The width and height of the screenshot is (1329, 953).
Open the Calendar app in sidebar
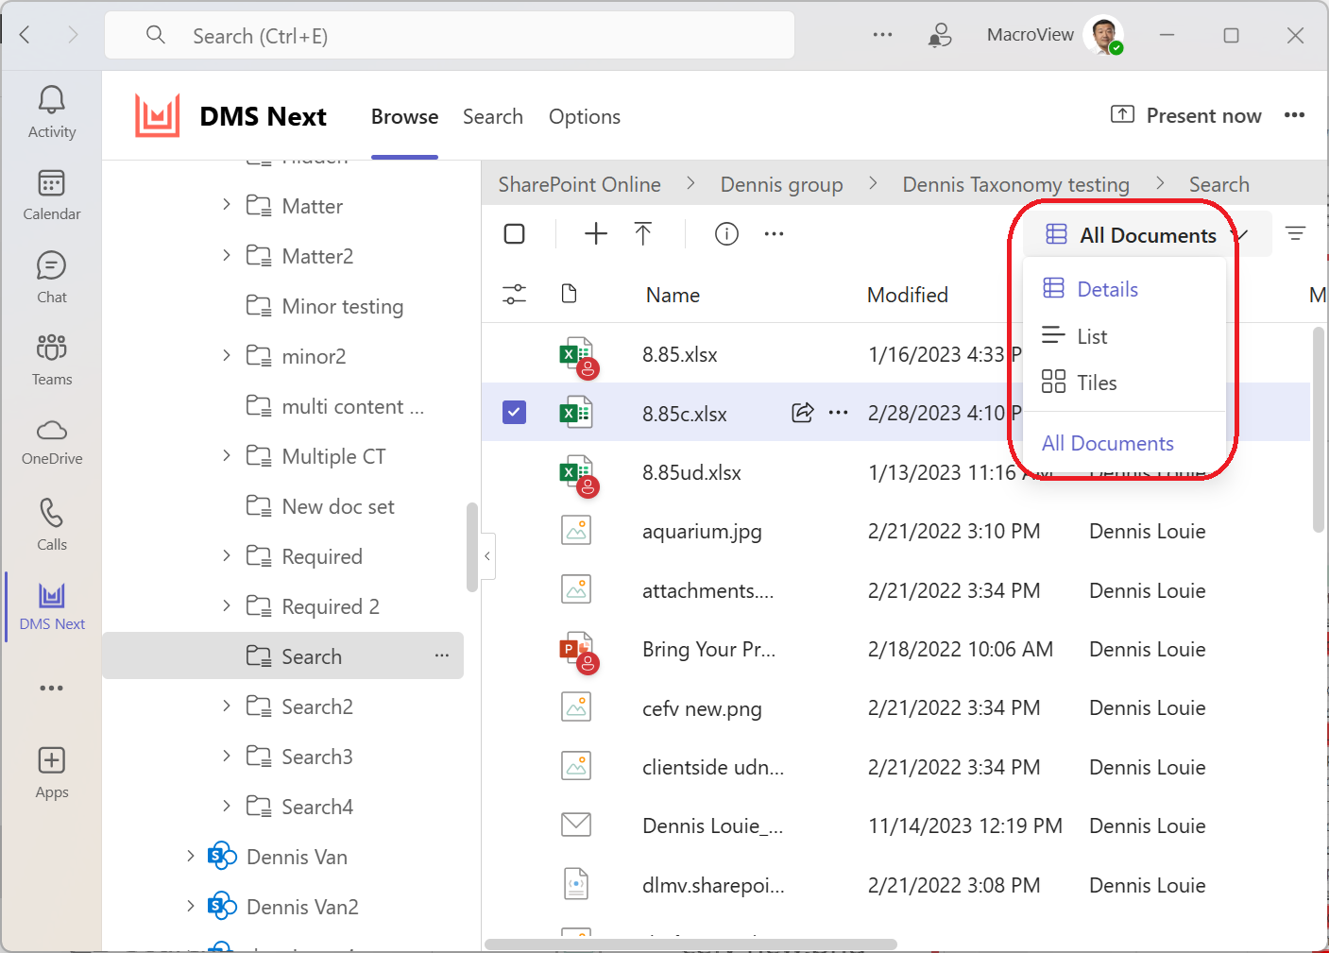[x=52, y=196]
